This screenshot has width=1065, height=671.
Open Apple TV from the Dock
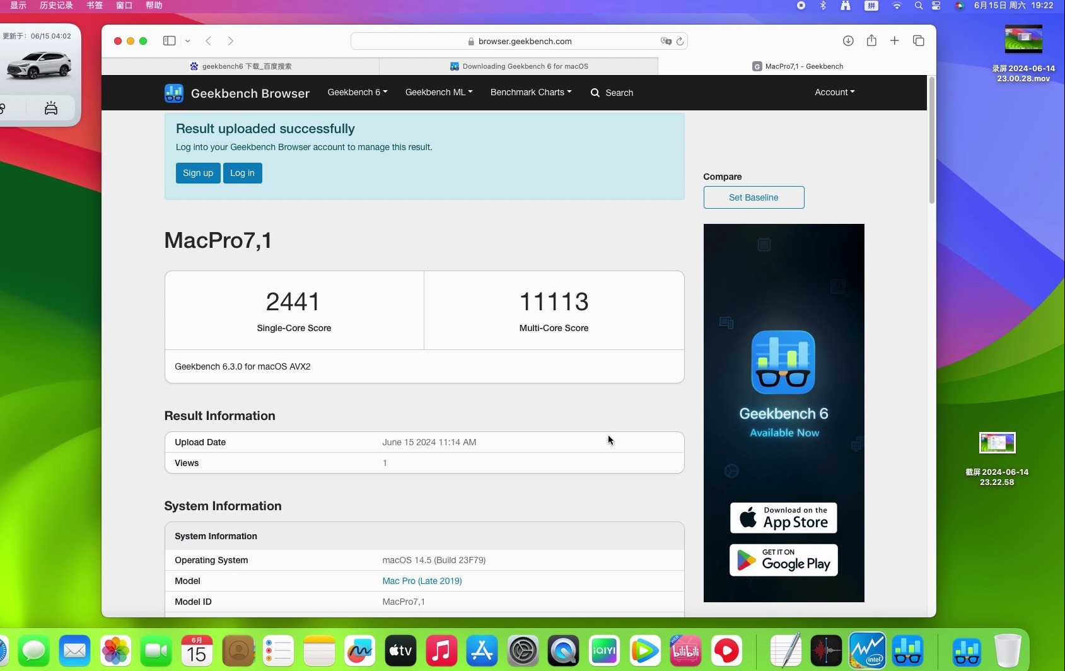pyautogui.click(x=401, y=651)
